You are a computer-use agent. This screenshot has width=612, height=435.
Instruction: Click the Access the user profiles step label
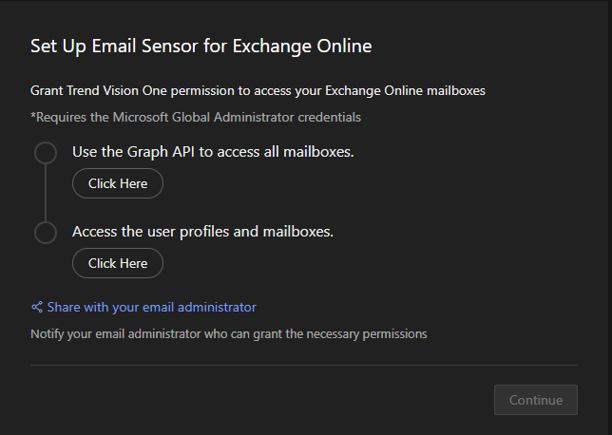(202, 232)
